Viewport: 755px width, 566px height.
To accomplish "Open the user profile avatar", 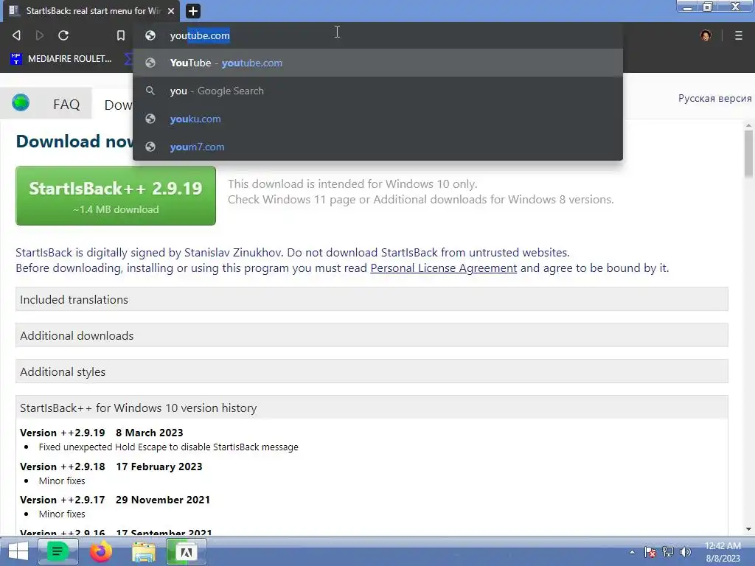I will point(706,35).
